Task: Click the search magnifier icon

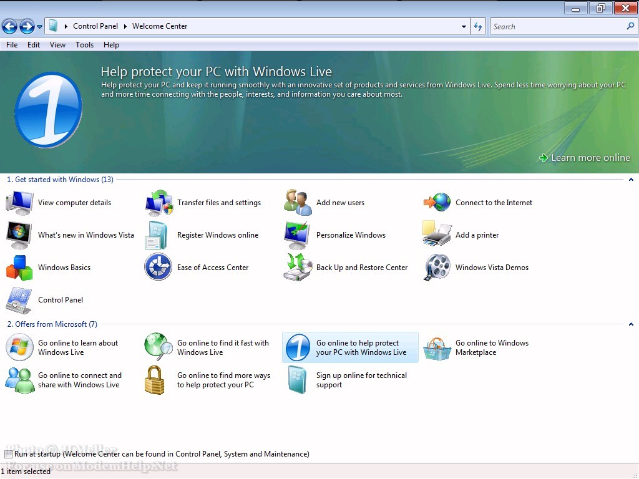Action: [630, 26]
